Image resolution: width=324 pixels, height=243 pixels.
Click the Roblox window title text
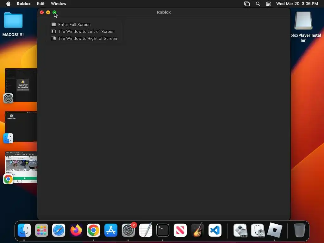(x=164, y=12)
